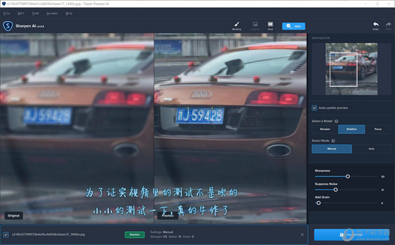Click the Suppress Noise slider handle
The width and height of the screenshot is (395, 245).
point(336,190)
